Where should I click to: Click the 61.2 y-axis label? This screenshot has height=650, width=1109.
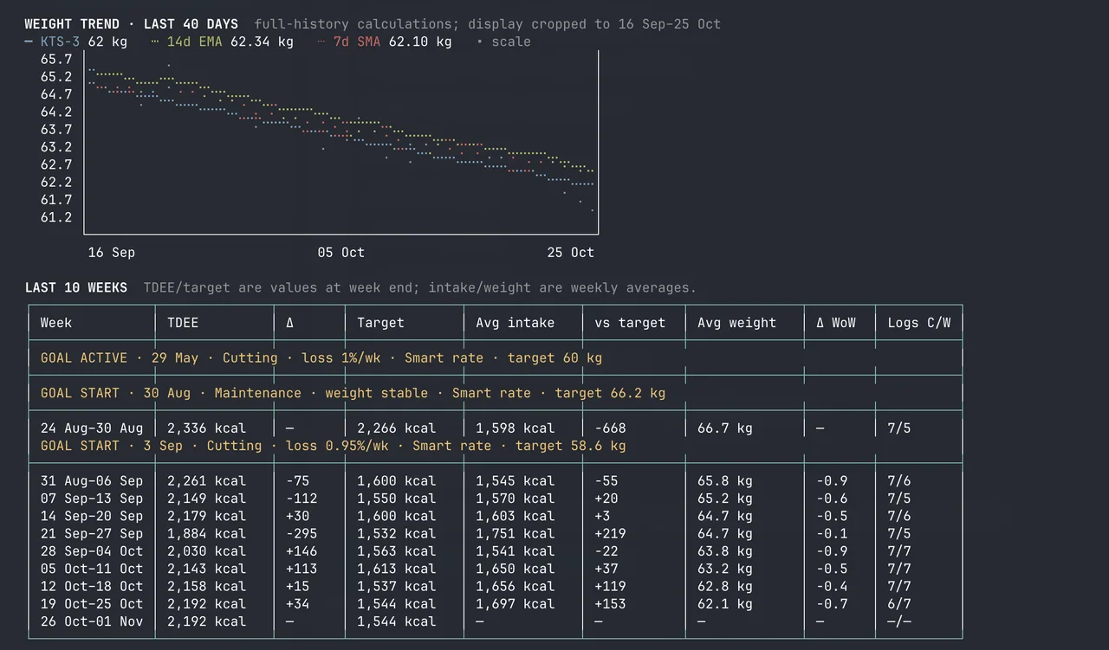[56, 217]
